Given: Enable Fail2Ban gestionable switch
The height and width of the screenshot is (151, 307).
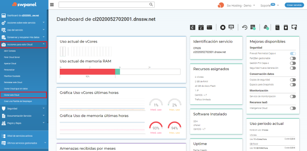Looking at the screenshot, I should click(293, 59).
